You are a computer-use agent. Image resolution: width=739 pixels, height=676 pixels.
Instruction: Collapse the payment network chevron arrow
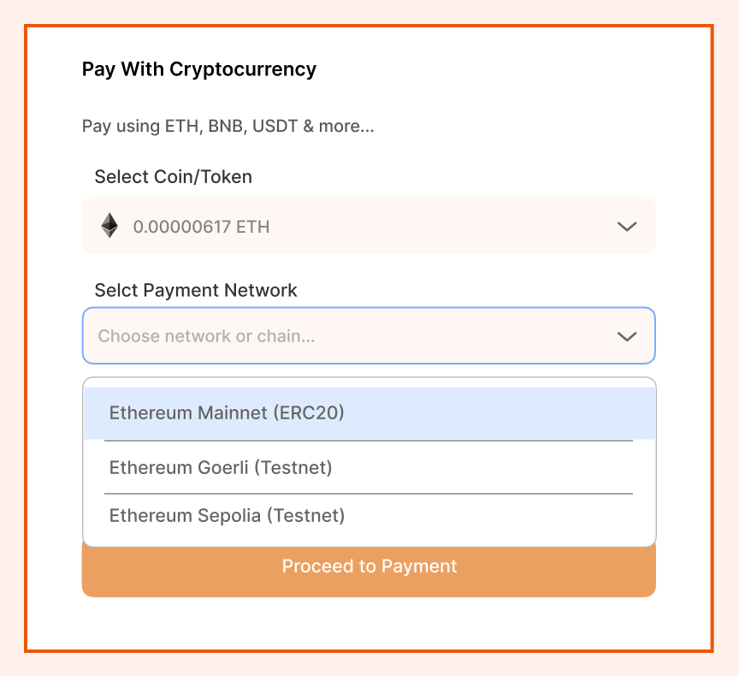627,336
